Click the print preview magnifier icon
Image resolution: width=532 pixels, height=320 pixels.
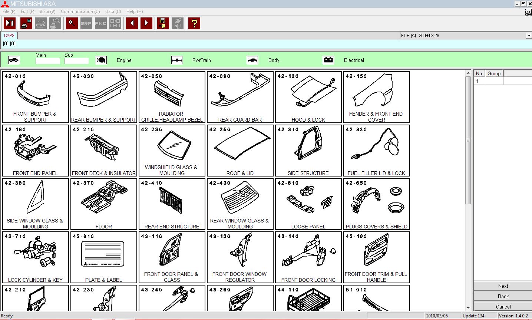pyautogui.click(x=55, y=23)
